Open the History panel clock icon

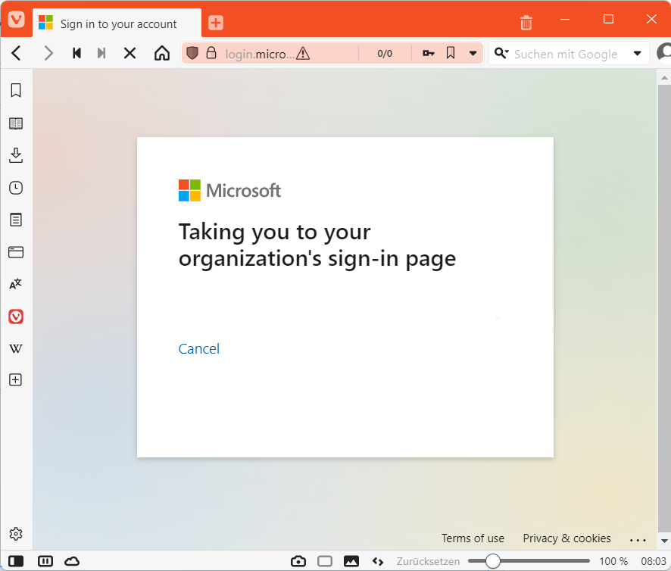[x=16, y=188]
